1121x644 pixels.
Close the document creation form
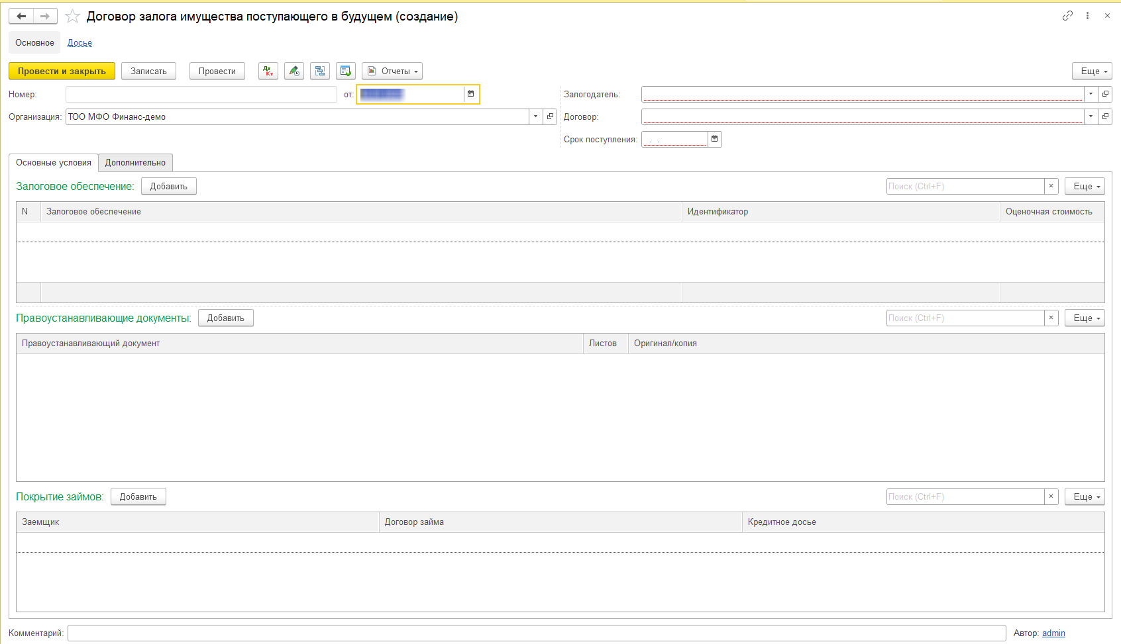pos(1107,16)
